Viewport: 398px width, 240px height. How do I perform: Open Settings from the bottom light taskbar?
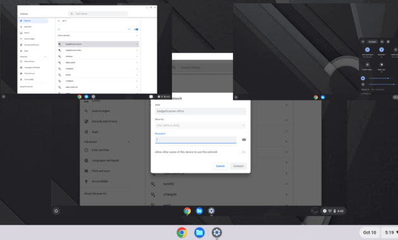217,232
